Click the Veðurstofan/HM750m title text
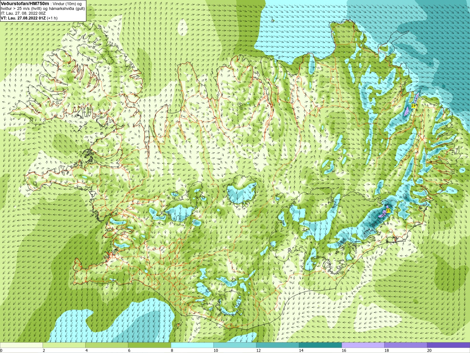This screenshot has height=353, width=470. click(25, 3)
